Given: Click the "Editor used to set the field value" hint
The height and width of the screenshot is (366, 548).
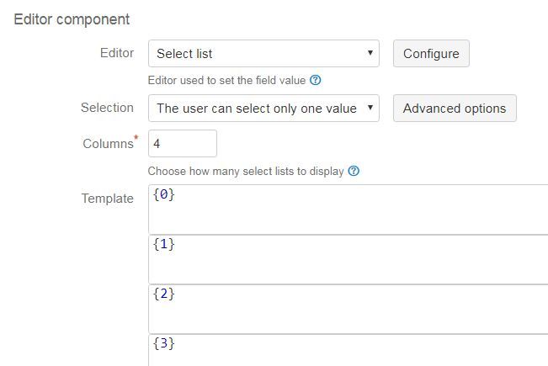Looking at the screenshot, I should [226, 81].
